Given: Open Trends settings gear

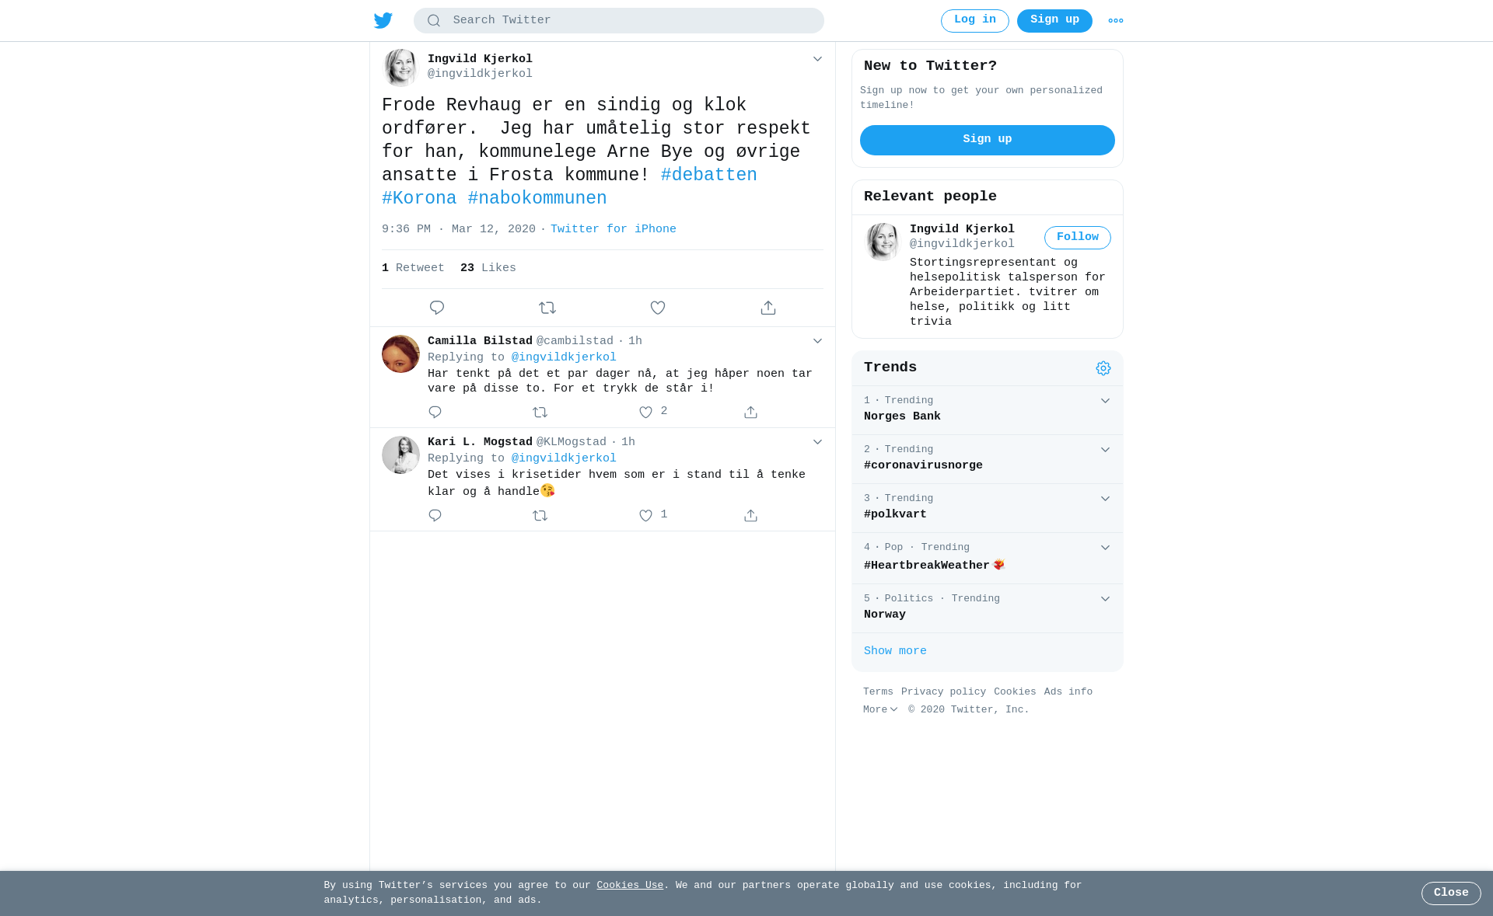Looking at the screenshot, I should 1103,368.
